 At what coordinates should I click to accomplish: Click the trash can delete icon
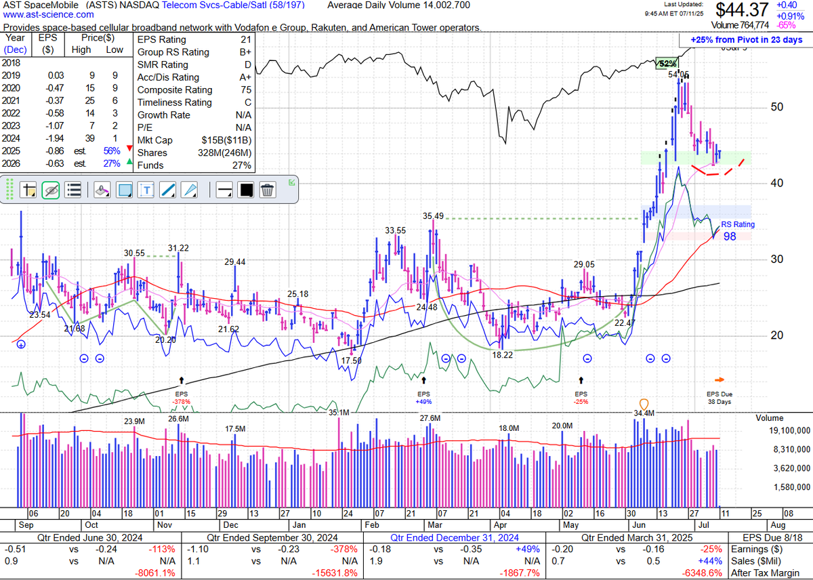tap(268, 190)
